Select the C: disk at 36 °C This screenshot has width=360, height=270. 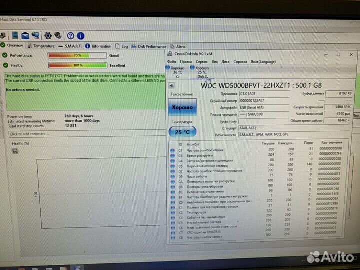pyautogui.click(x=176, y=72)
